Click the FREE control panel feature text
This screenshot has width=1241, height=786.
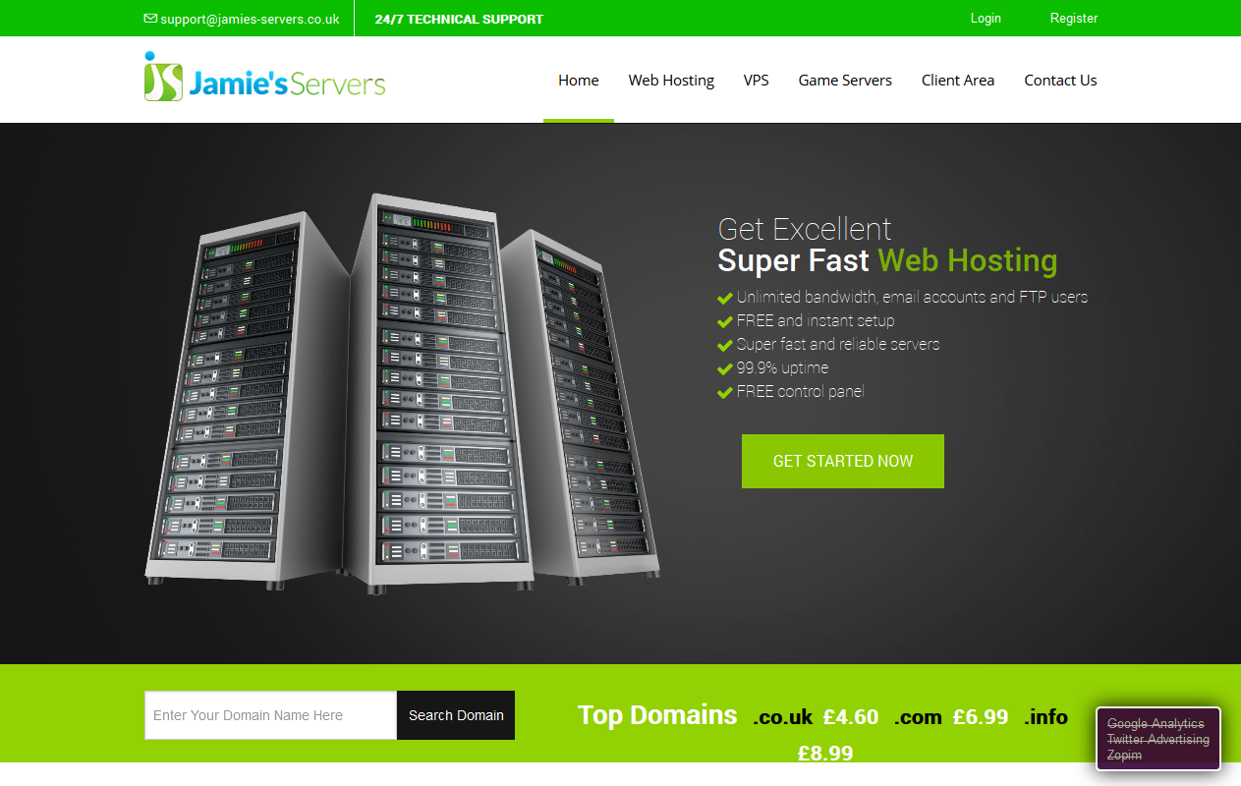pos(801,392)
